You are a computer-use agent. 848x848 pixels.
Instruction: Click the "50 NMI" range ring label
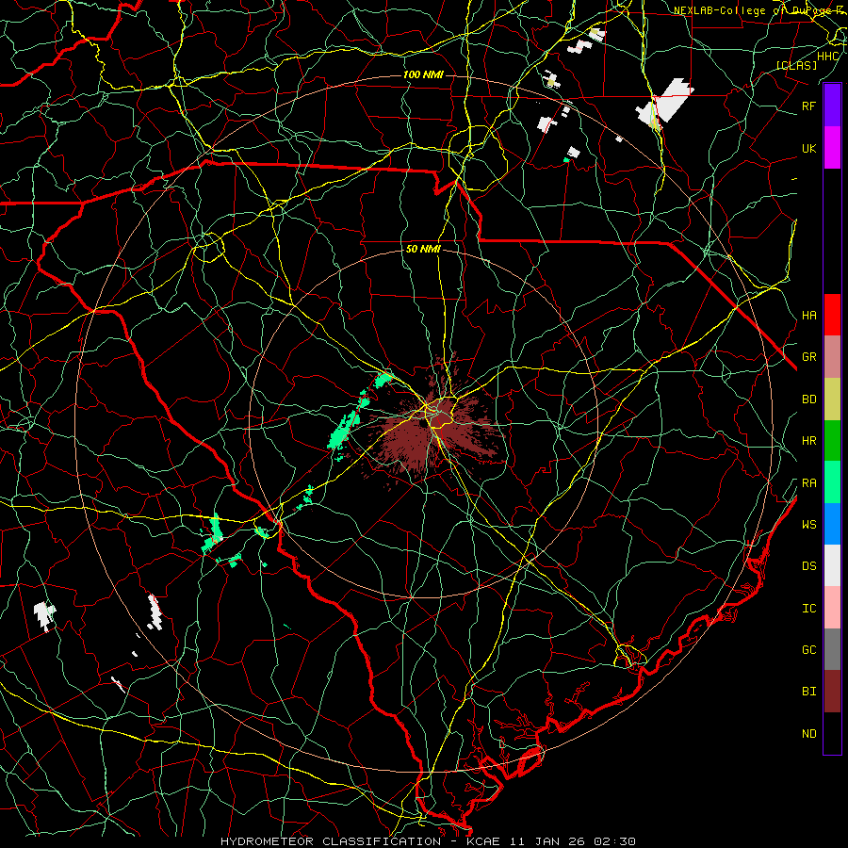(x=423, y=250)
